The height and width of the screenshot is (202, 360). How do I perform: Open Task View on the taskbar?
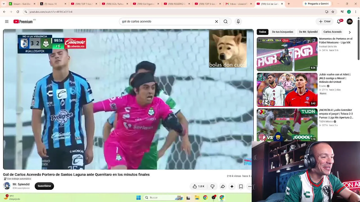(188, 198)
